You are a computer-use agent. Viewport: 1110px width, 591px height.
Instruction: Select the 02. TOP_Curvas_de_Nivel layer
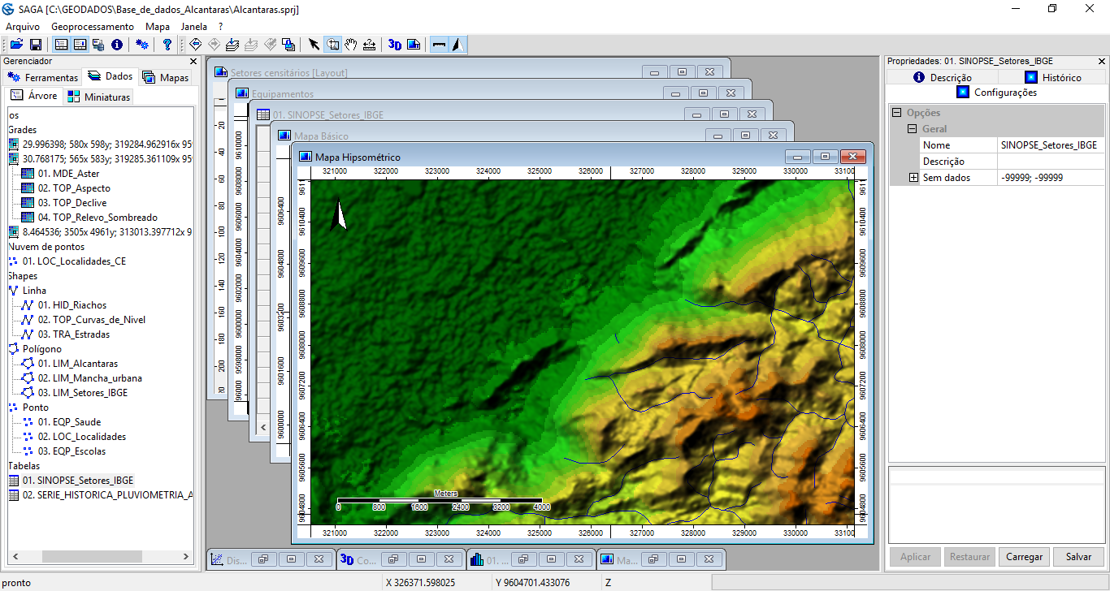91,320
